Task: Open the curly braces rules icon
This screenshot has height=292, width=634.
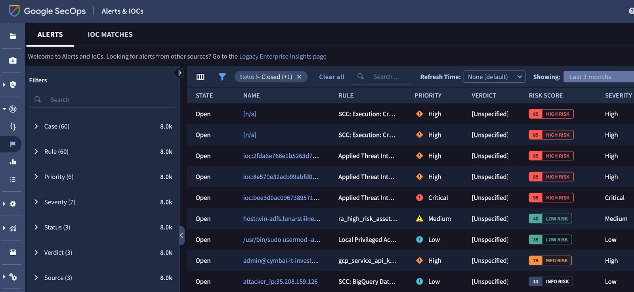Action: [13, 126]
